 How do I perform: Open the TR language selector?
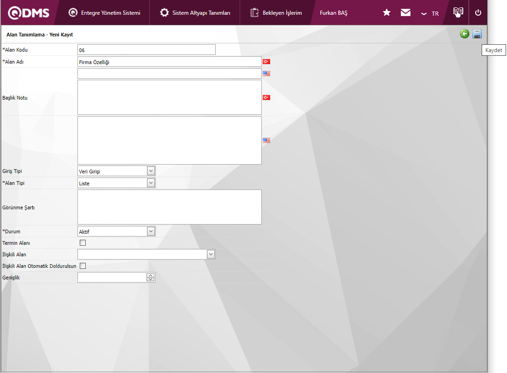430,13
